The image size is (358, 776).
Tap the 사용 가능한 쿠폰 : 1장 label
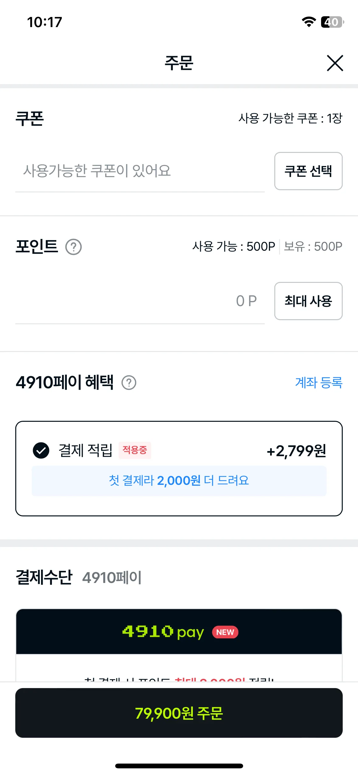(x=290, y=119)
